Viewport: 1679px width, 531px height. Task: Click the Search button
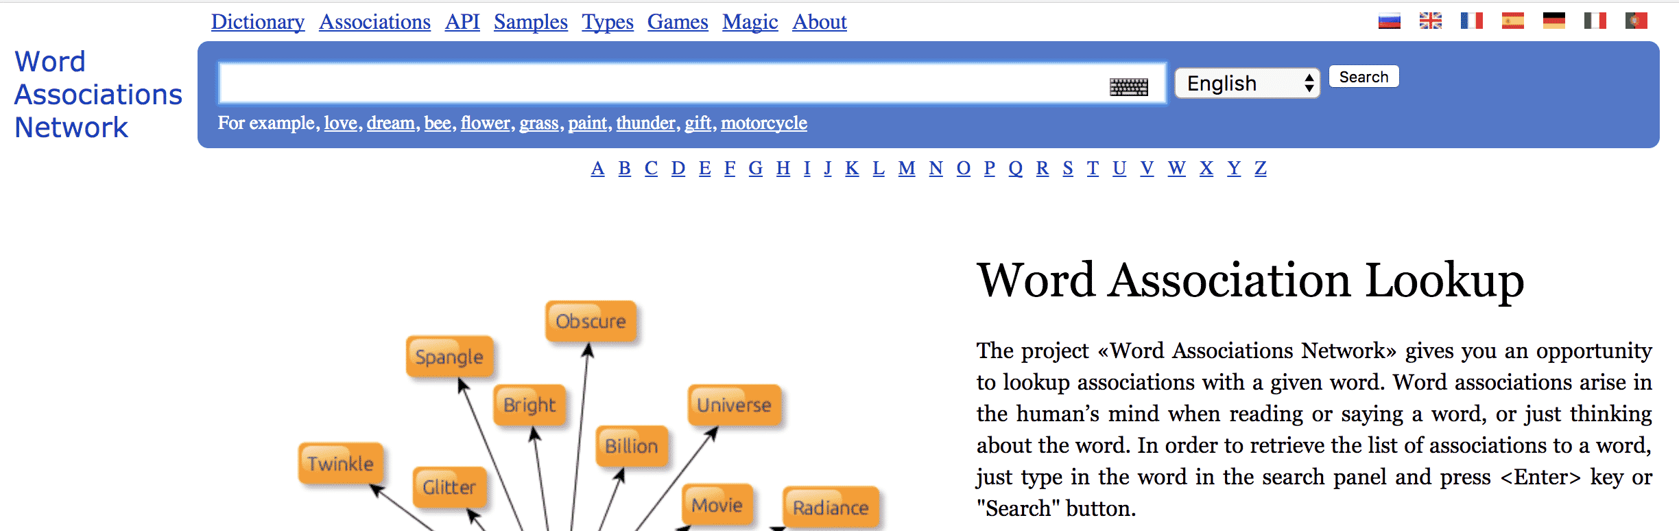tap(1364, 77)
